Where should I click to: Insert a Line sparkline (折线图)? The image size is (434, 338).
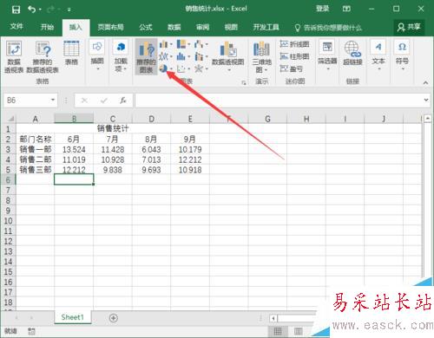(x=294, y=44)
